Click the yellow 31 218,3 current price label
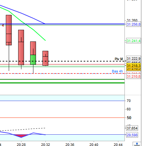154x146 pixels. (x=134, y=66)
